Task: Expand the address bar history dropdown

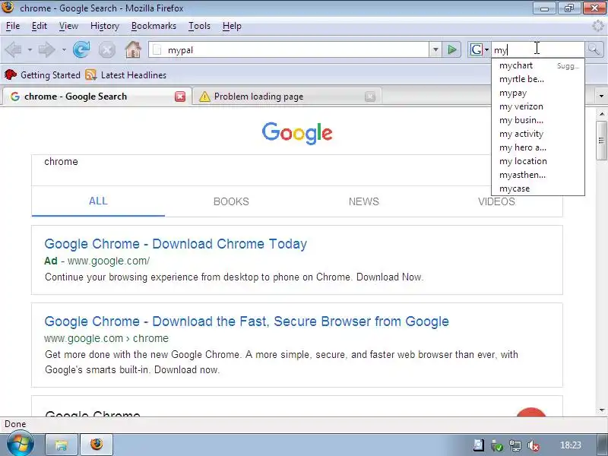Action: click(435, 49)
